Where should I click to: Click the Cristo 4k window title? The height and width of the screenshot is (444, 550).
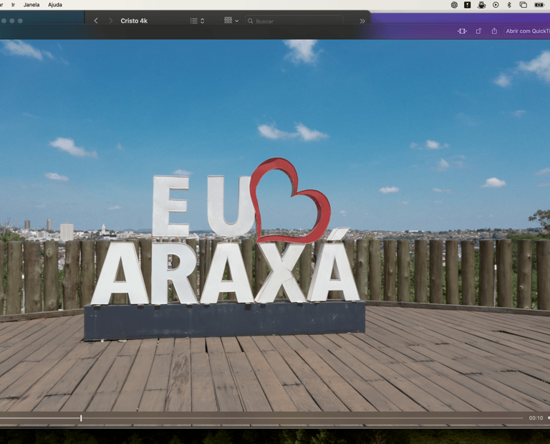coord(134,21)
